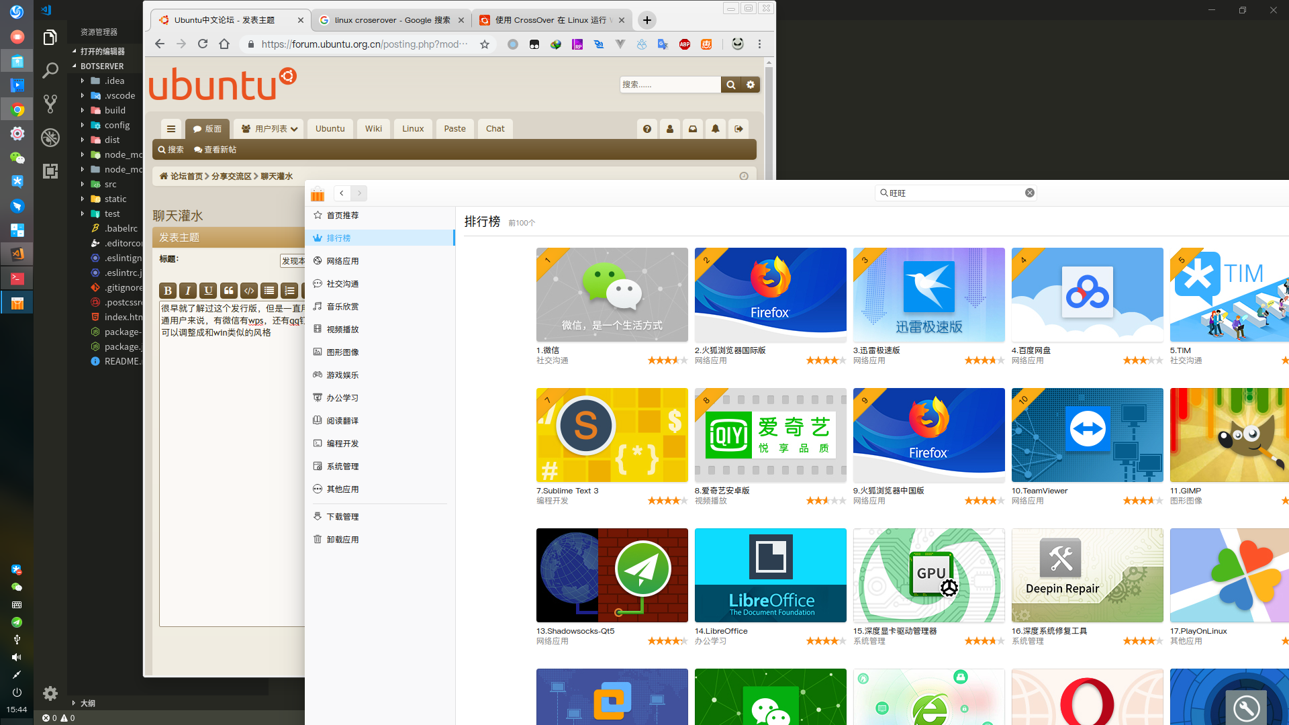1289x725 pixels.
Task: Click Chrome home button
Action: (224, 44)
